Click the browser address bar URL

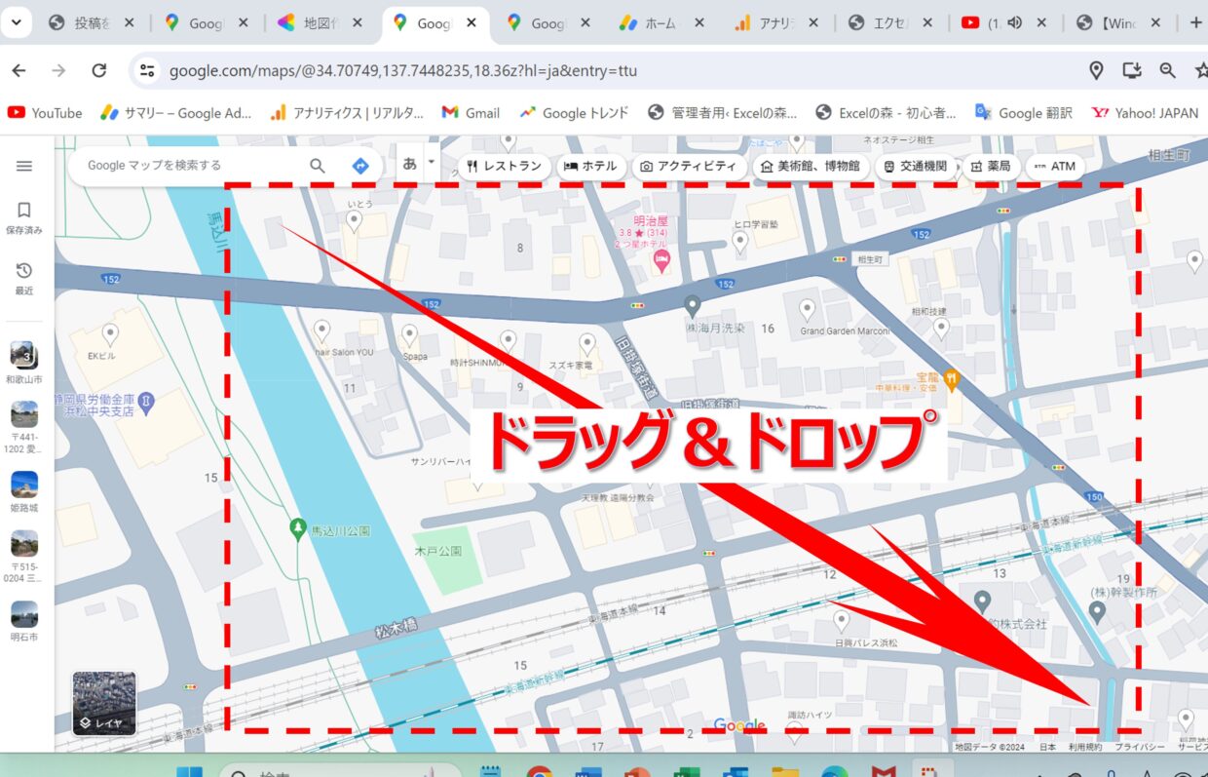[x=403, y=70]
